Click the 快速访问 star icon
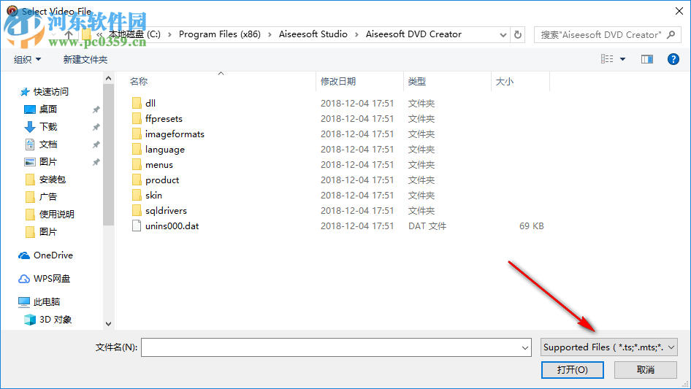The height and width of the screenshot is (389, 691). coord(25,92)
